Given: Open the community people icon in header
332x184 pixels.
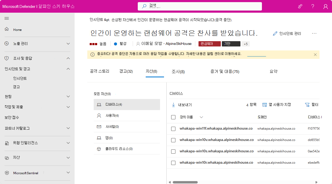Looking at the screenshot, I should 300,6.
